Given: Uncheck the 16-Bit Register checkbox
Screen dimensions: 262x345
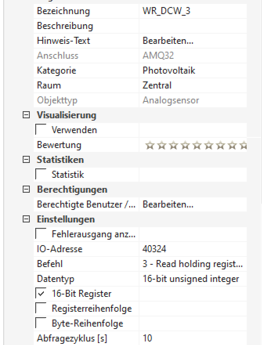Looking at the screenshot, I should [41, 294].
